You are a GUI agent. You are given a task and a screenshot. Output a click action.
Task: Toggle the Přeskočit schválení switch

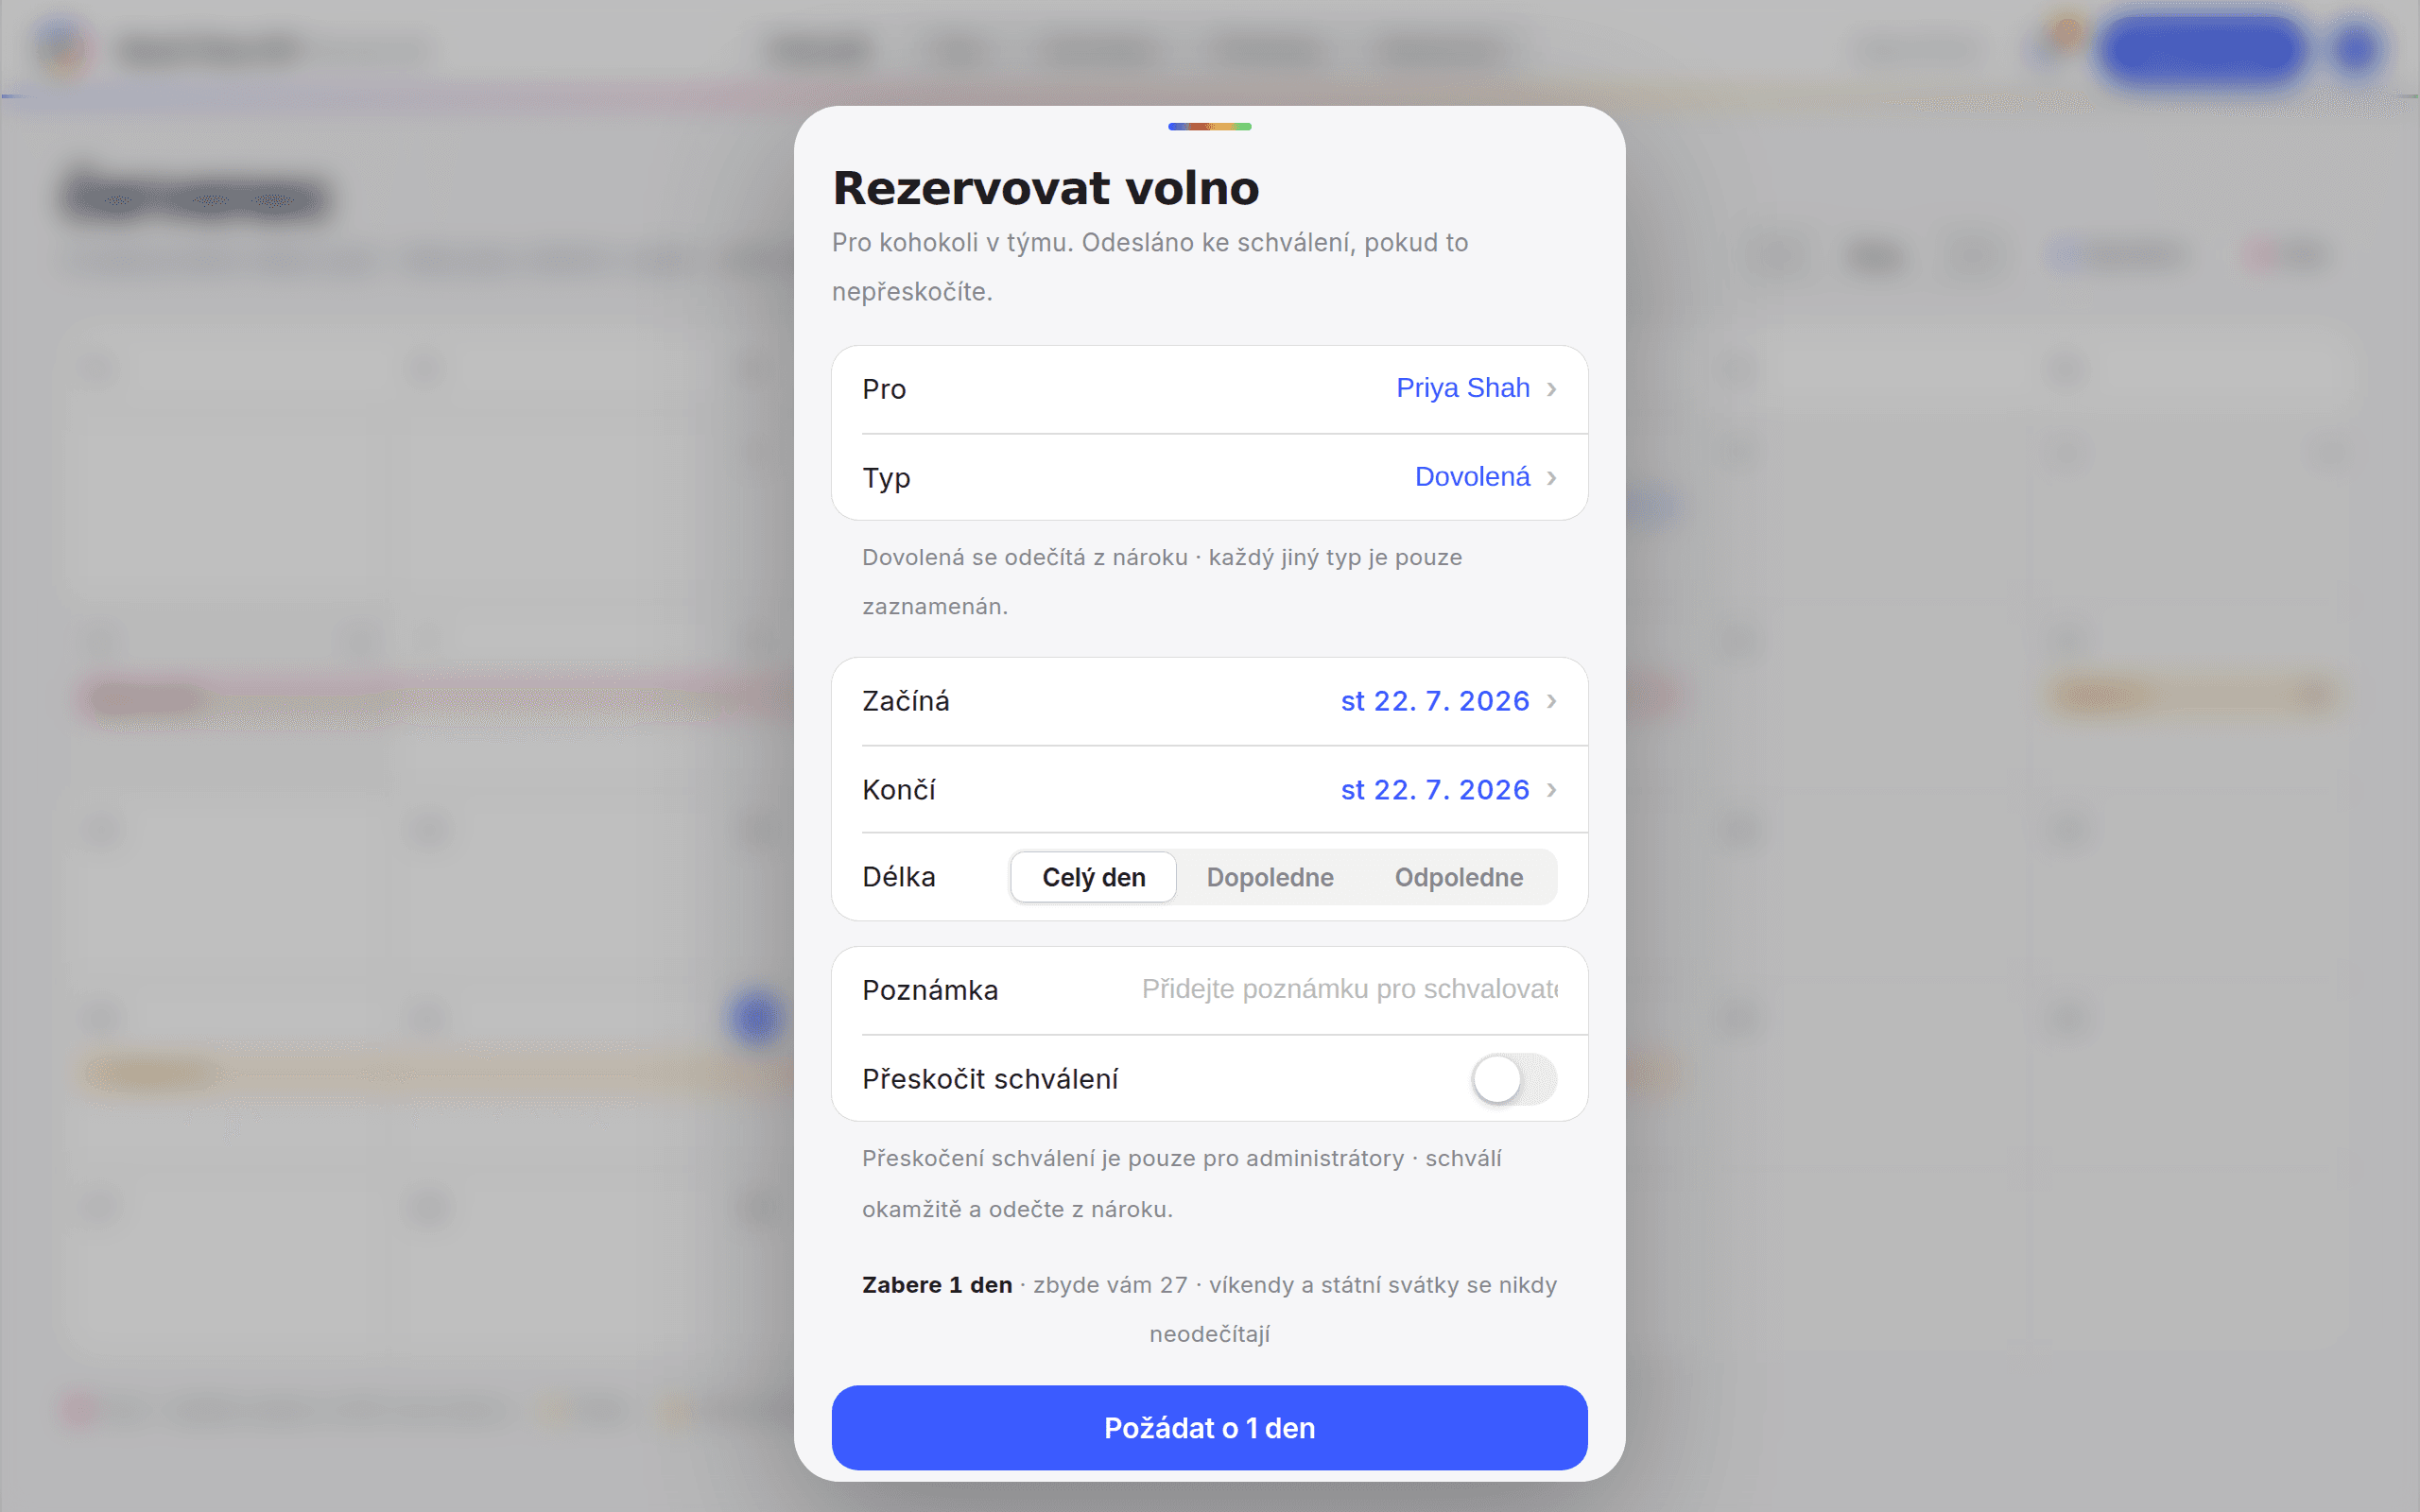pos(1513,1079)
